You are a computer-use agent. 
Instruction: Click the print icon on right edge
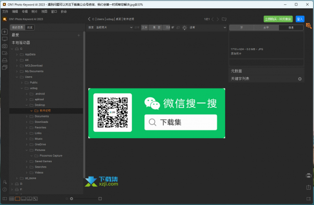(x=309, y=176)
